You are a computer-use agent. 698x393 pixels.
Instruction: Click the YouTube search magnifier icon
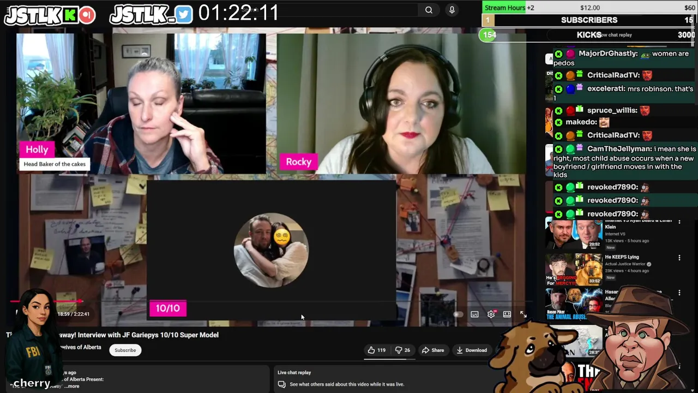[429, 10]
